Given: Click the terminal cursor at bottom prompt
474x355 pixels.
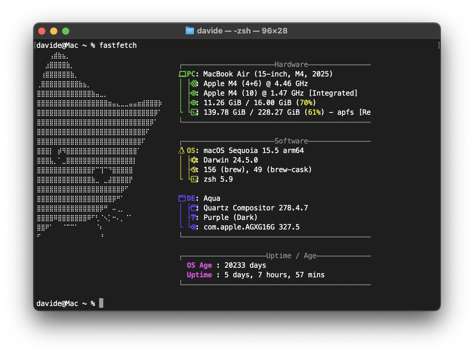Looking at the screenshot, I should click(x=101, y=303).
